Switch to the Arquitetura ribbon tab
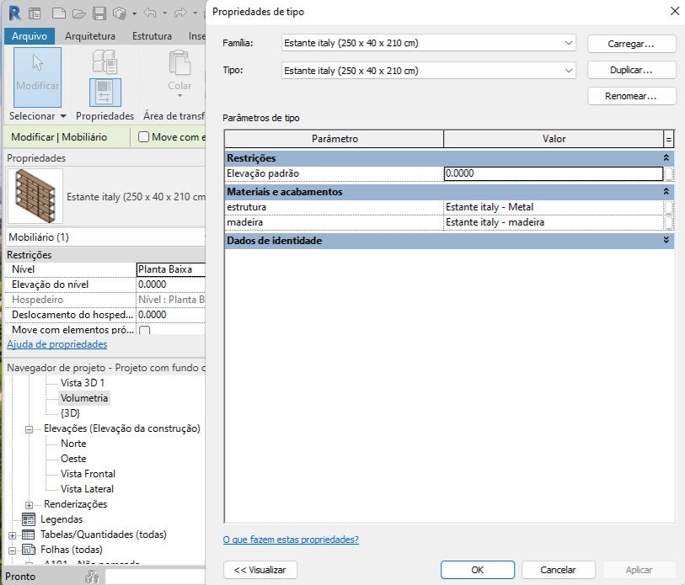 click(90, 36)
